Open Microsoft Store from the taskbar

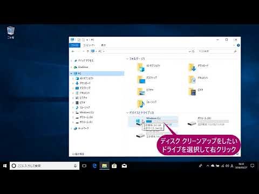tap(114, 165)
